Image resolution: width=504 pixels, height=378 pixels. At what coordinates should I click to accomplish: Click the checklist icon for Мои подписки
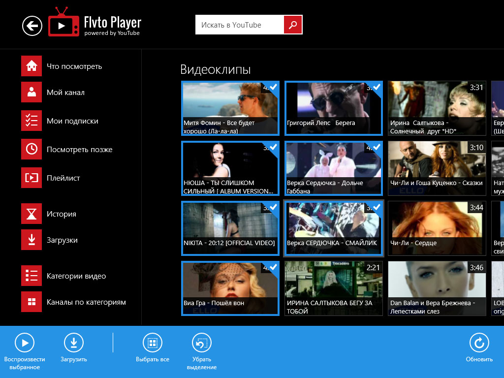[31, 121]
